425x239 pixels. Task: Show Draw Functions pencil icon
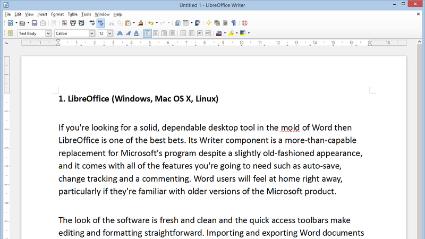coord(198,23)
